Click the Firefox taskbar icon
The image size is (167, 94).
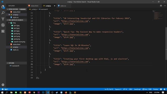(66, 92)
